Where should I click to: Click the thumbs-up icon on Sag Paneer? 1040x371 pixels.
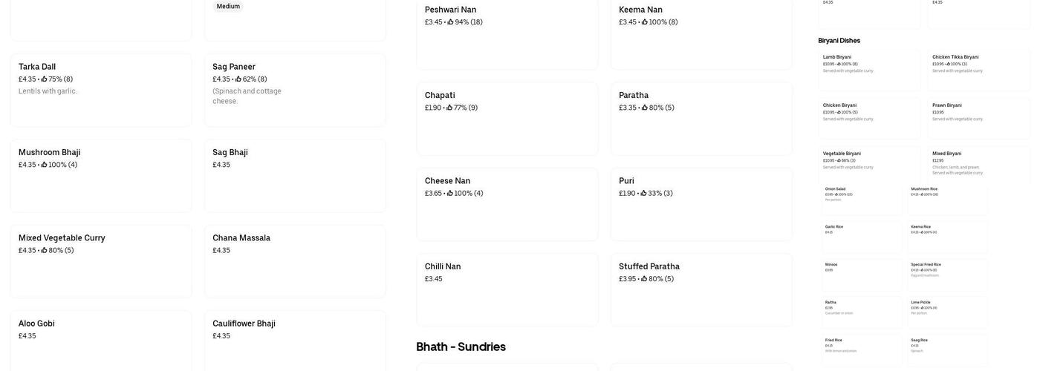click(x=238, y=79)
